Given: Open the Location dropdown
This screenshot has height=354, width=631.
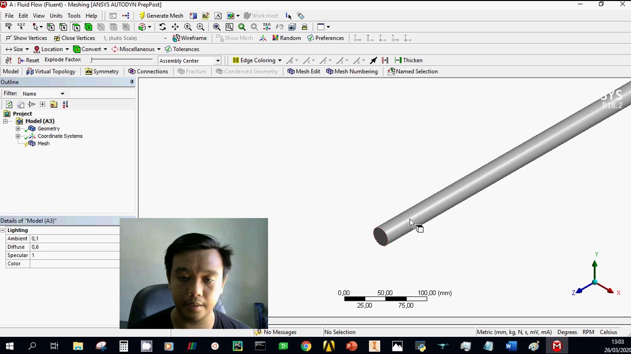Looking at the screenshot, I should [x=52, y=49].
